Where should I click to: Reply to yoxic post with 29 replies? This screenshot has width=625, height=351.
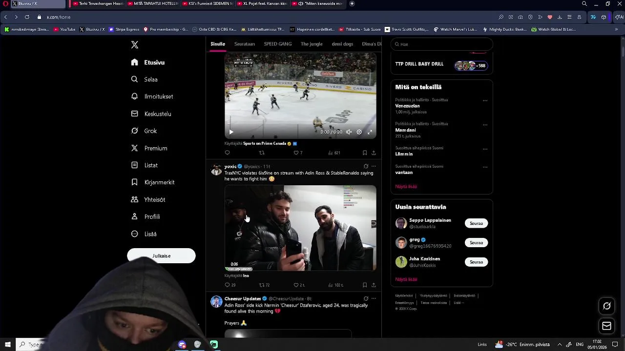click(x=230, y=285)
